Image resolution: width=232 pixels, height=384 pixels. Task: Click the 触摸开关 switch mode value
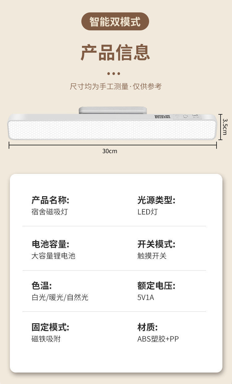pyautogui.click(x=152, y=256)
